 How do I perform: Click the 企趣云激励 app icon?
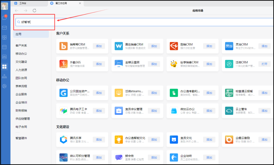pos(229,140)
